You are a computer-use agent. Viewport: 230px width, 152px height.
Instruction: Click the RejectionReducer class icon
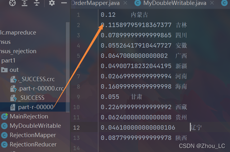point(4,145)
